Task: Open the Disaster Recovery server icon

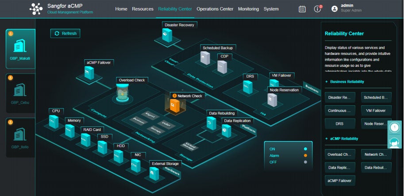Action: 167,35
